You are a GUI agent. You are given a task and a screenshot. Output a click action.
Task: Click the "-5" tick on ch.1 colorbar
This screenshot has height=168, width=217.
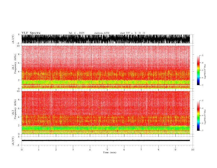coord(202,70)
